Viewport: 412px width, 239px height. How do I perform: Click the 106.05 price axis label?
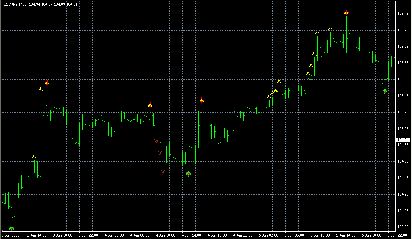pos(403,47)
